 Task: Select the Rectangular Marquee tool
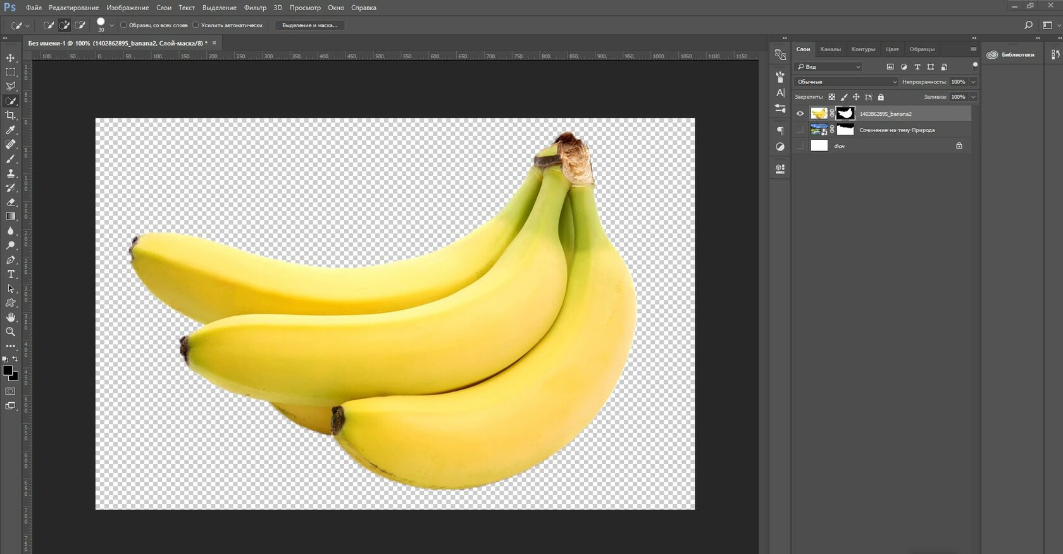(11, 72)
